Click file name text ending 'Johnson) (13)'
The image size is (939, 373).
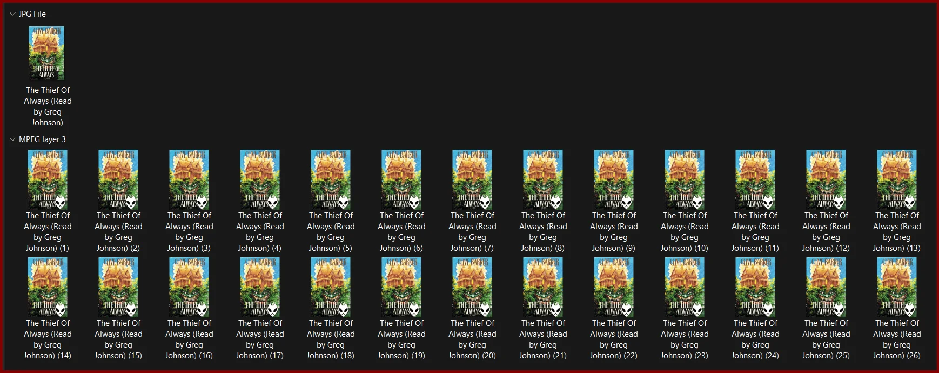(897, 232)
